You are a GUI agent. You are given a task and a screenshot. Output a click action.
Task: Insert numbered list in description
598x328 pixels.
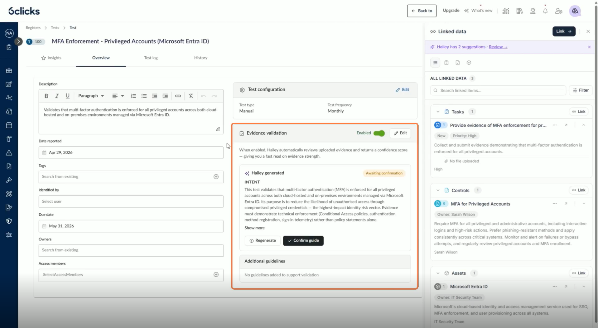click(x=133, y=96)
